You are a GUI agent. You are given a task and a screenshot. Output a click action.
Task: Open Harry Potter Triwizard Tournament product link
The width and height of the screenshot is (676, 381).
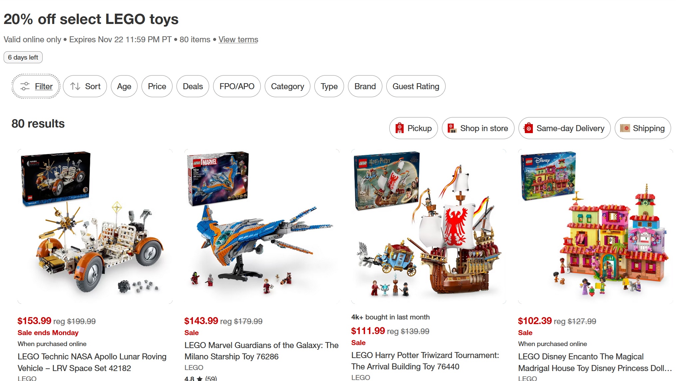(425, 361)
